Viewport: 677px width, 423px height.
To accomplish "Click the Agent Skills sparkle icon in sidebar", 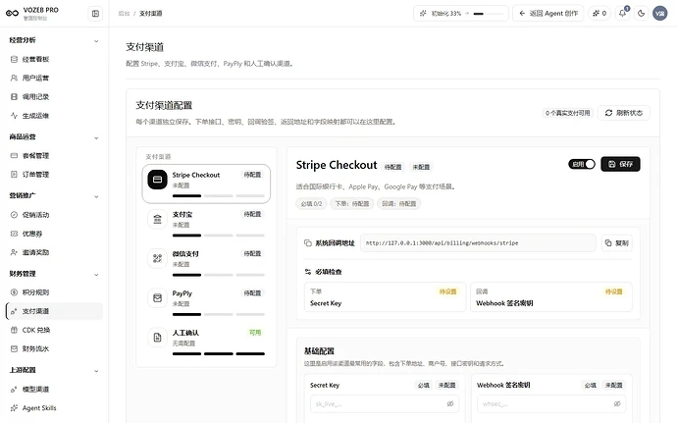I will click(x=14, y=408).
